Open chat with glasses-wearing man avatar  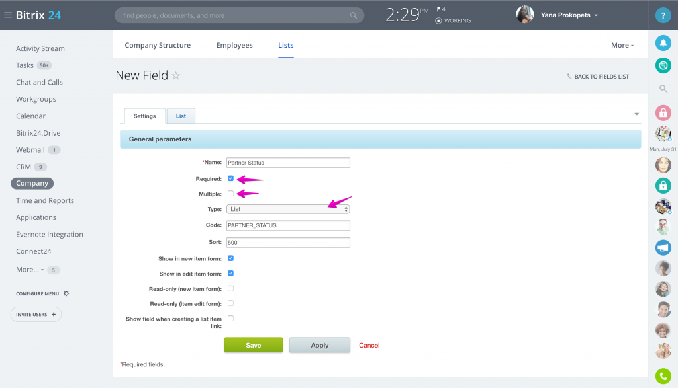click(x=663, y=227)
